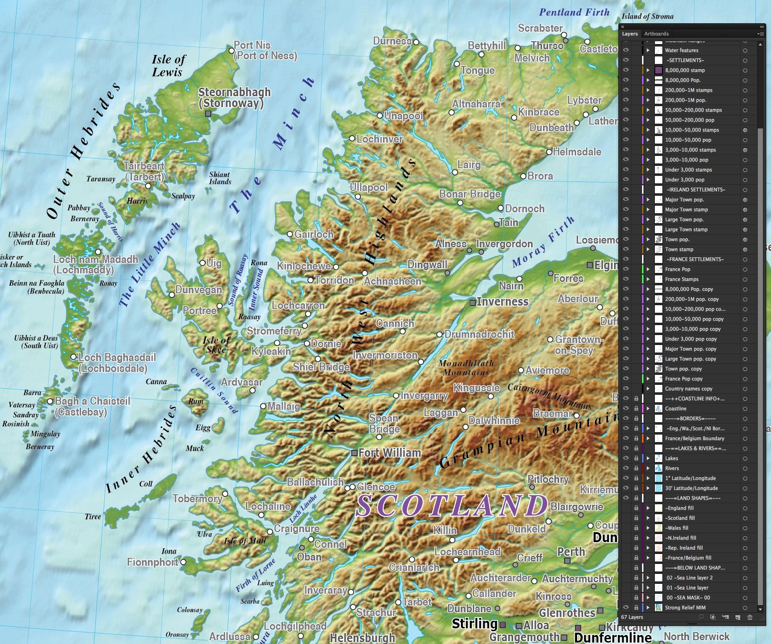Click Layers panel scrollbar down arrow
The width and height of the screenshot is (771, 644).
tap(760, 609)
